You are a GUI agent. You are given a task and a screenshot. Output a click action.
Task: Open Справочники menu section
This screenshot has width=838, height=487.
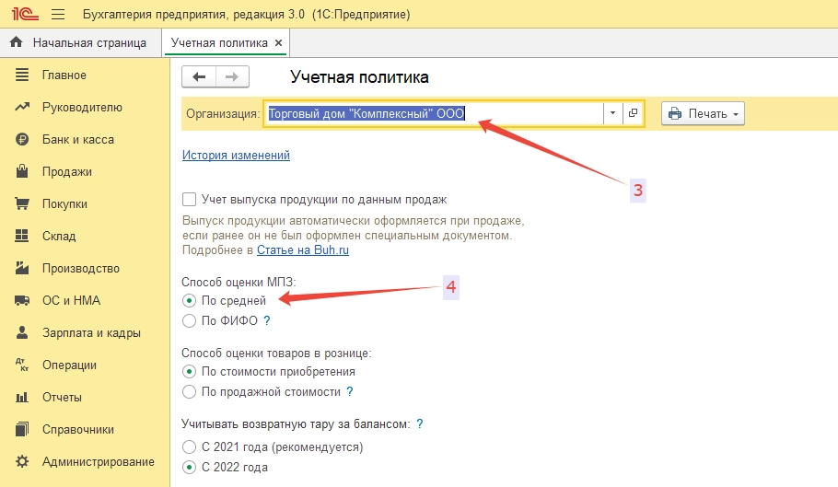(x=78, y=429)
